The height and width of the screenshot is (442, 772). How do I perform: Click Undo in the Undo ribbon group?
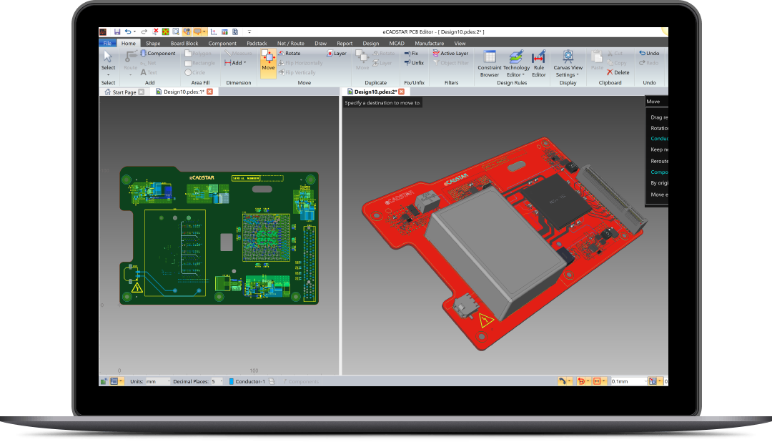point(649,53)
